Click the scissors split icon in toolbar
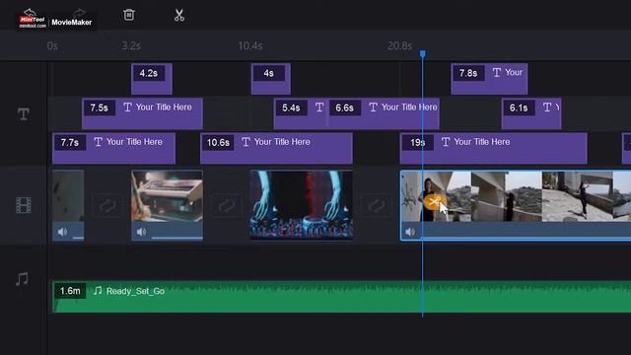631x355 pixels. pyautogui.click(x=179, y=16)
